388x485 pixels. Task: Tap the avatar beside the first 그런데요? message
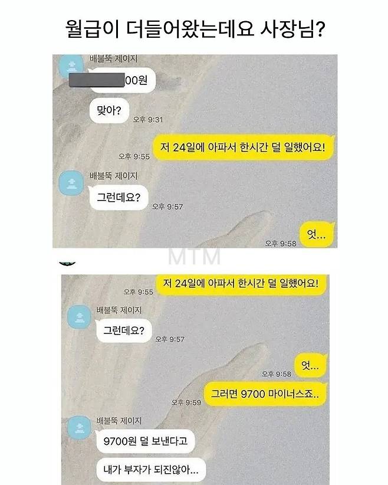pos(71,183)
